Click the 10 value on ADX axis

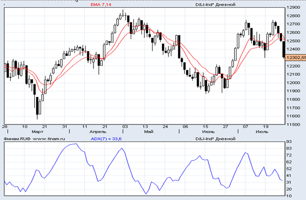[x=289, y=196]
